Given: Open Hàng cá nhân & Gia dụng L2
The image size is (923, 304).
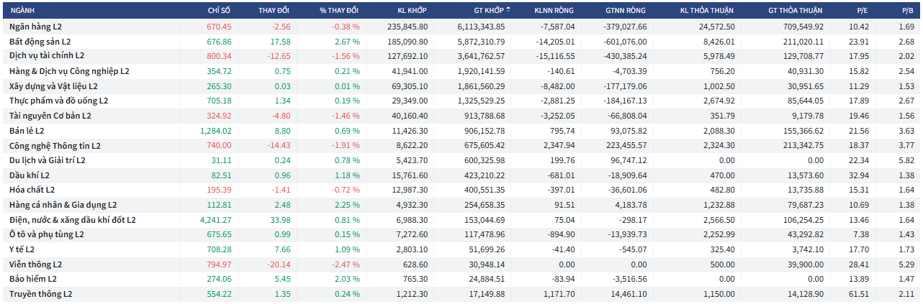Looking at the screenshot, I should tap(63, 205).
